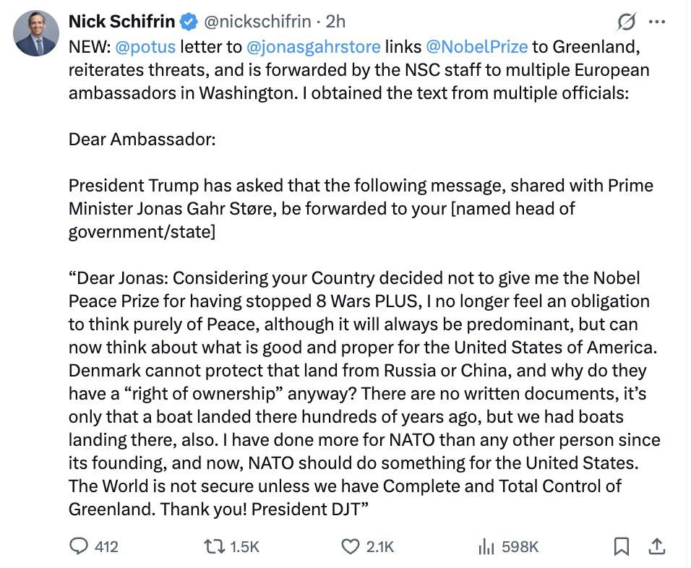Open Nick Schifrin's profile avatar

[x=35, y=34]
